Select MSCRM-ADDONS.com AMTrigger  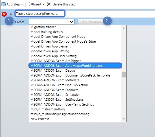click(75, 61)
